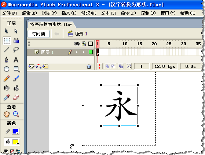
Task: Click the 时间轴 button
Action: pos(39,34)
